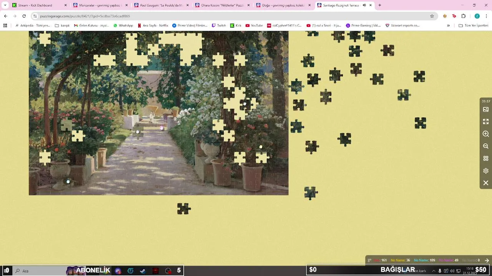The width and height of the screenshot is (492, 276).
Task: Open Kick bookmark
Action: pos(236,25)
